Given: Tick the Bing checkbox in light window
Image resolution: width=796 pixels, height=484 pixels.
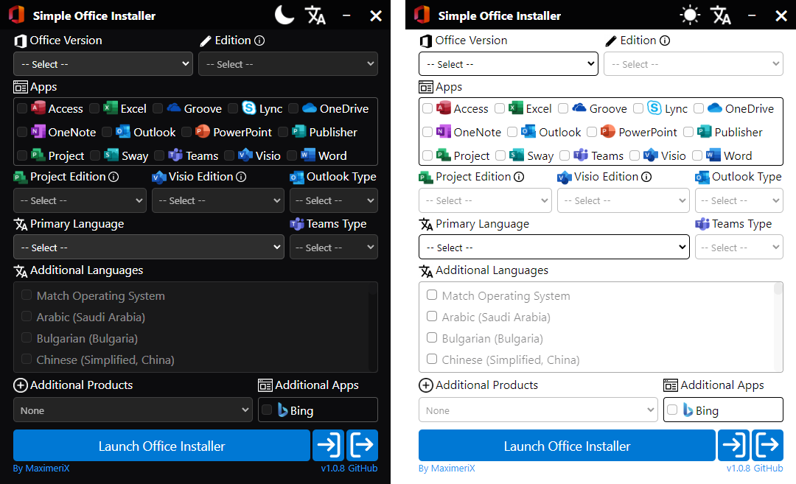Looking at the screenshot, I should [x=671, y=410].
